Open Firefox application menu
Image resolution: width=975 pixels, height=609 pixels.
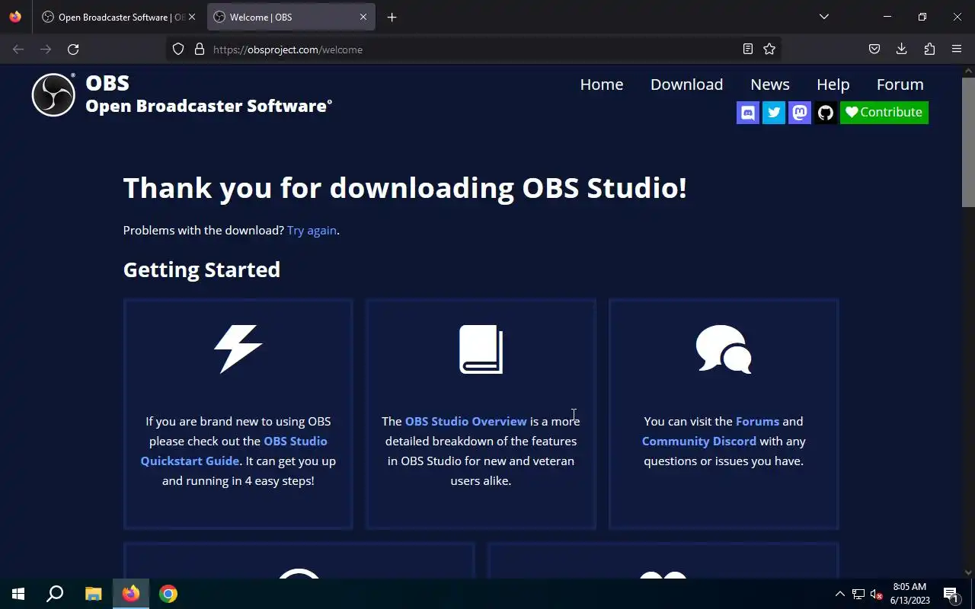[957, 49]
